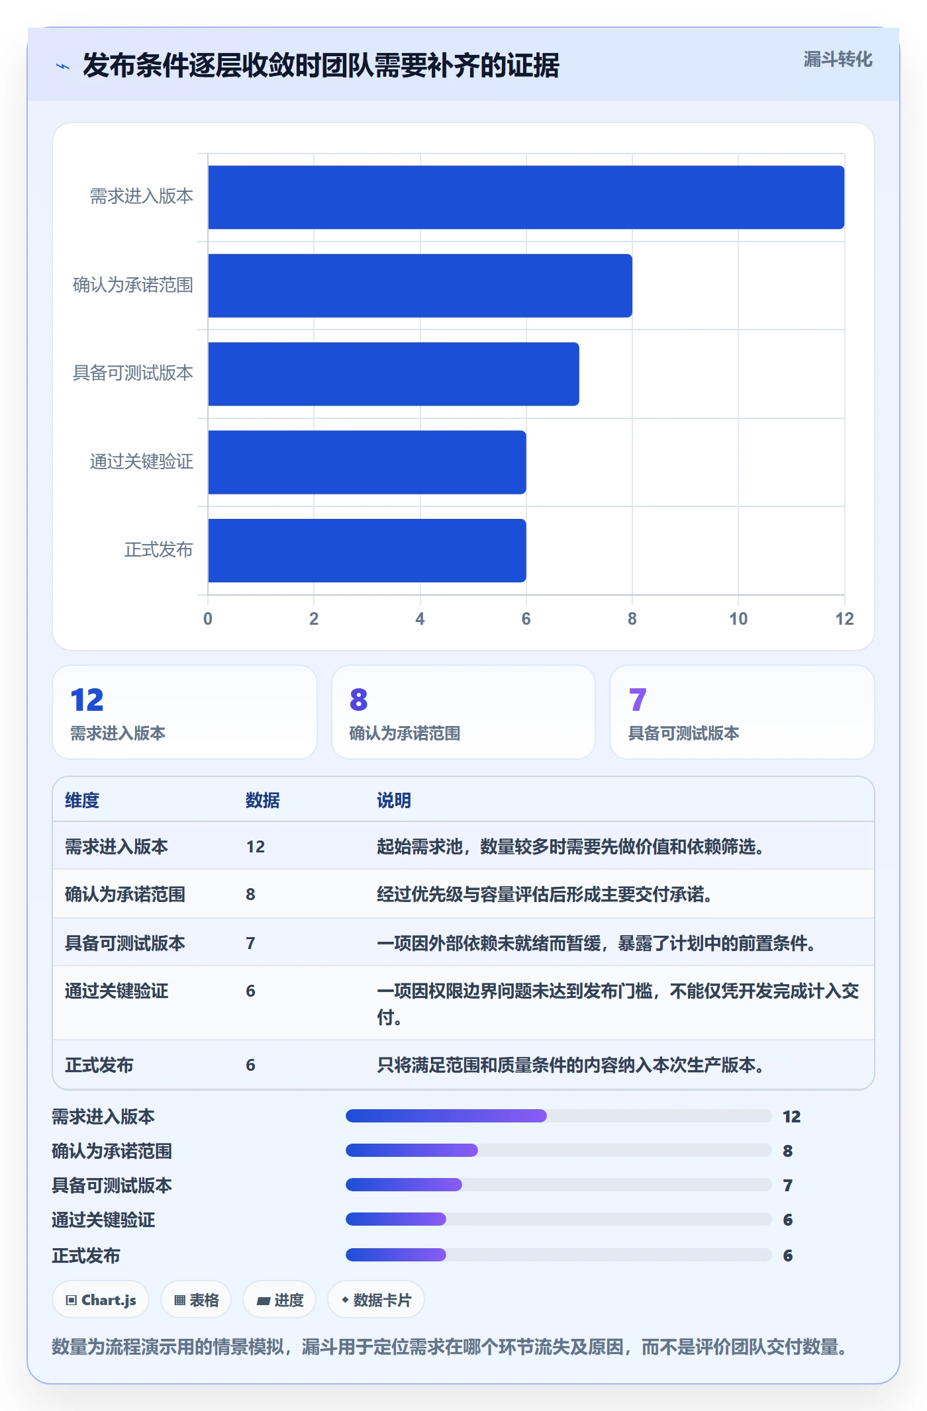Click 通过关键验证 cell in the table
Screen dimensions: 927x1411
click(117, 991)
